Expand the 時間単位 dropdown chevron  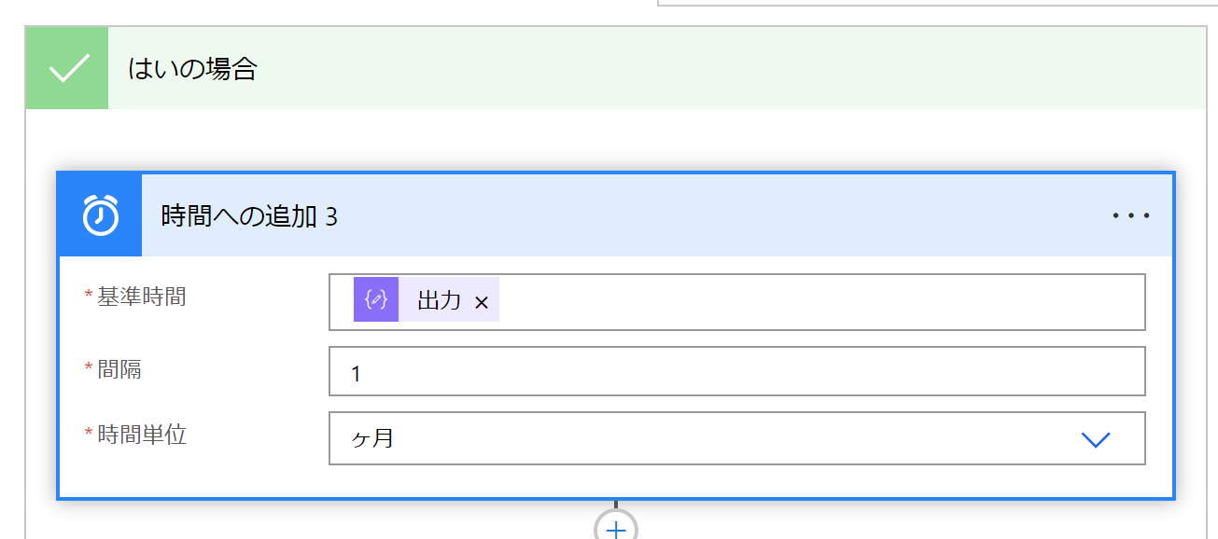coord(1094,439)
